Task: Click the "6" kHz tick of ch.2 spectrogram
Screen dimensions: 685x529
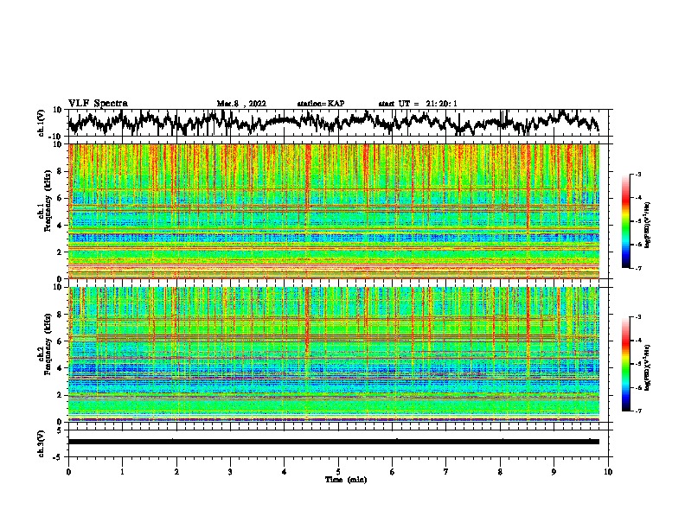Action: point(61,341)
